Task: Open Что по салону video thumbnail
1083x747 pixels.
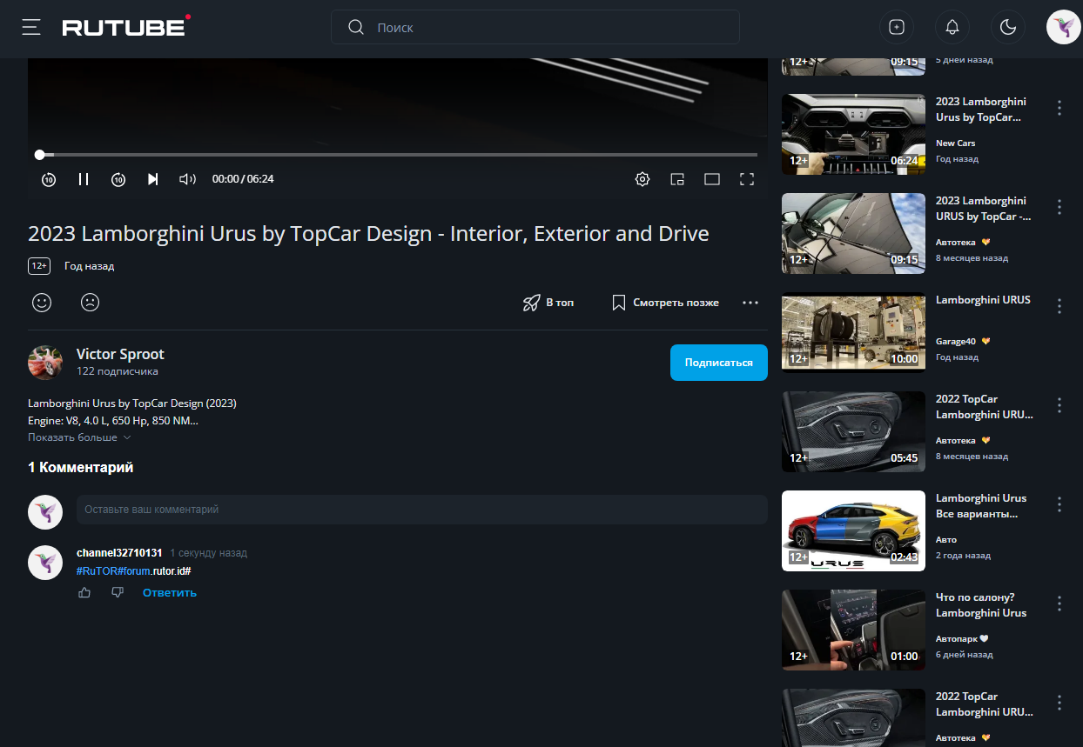Action: pyautogui.click(x=853, y=630)
